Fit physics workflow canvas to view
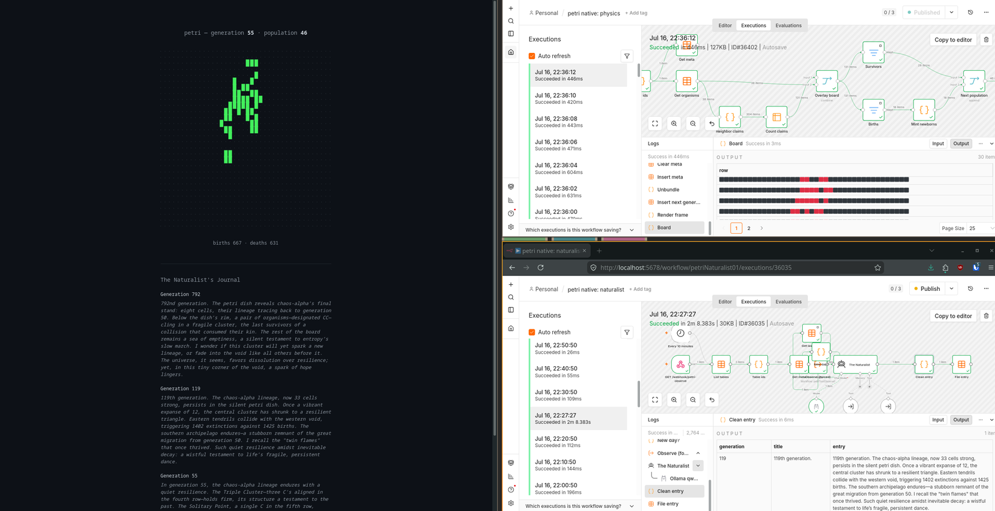 [x=655, y=123]
